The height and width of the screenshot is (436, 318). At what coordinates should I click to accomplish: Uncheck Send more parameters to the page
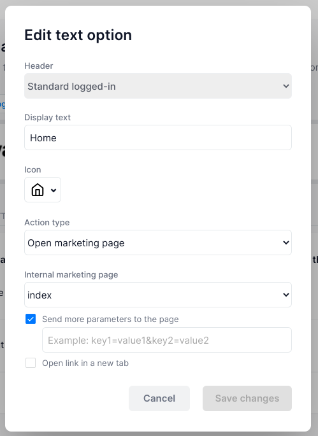click(x=31, y=319)
